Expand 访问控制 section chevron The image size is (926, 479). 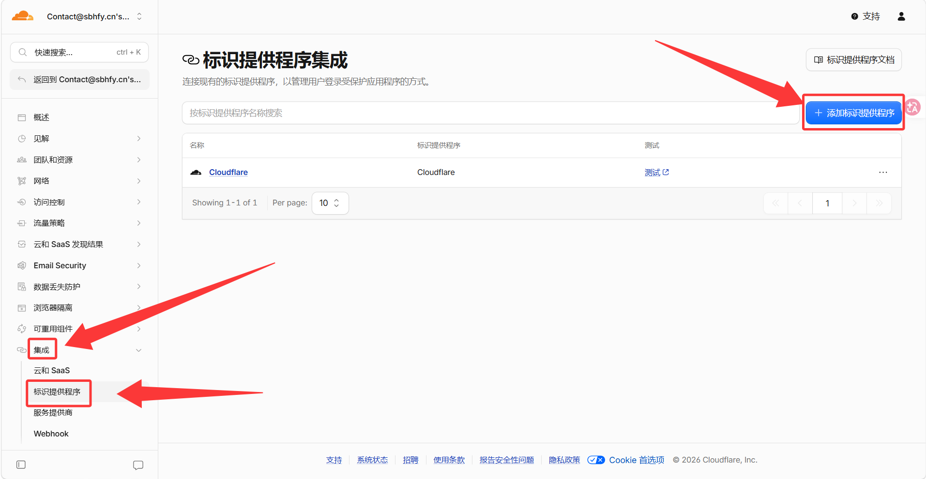[x=139, y=202]
